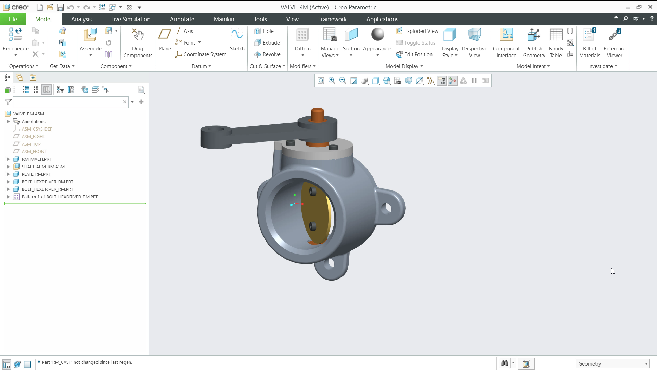The image size is (657, 370).
Task: Select the Revolve tool
Action: click(x=267, y=54)
